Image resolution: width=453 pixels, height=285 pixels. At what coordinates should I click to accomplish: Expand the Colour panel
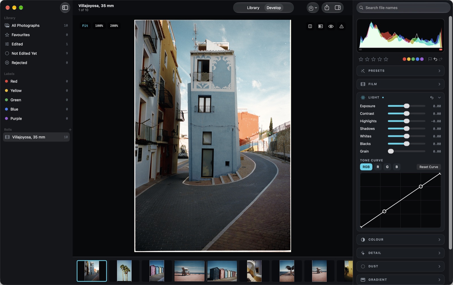400,240
